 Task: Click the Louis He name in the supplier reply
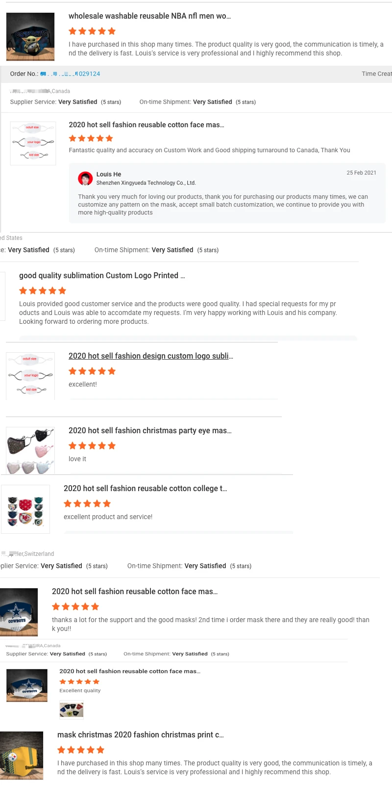point(109,174)
